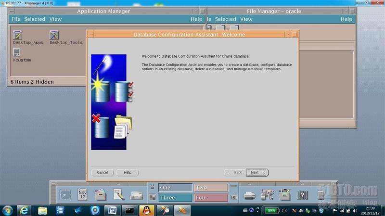Image resolution: width=385 pixels, height=216 pixels.
Task: Open the View menu in File Manager
Action: tap(246, 19)
